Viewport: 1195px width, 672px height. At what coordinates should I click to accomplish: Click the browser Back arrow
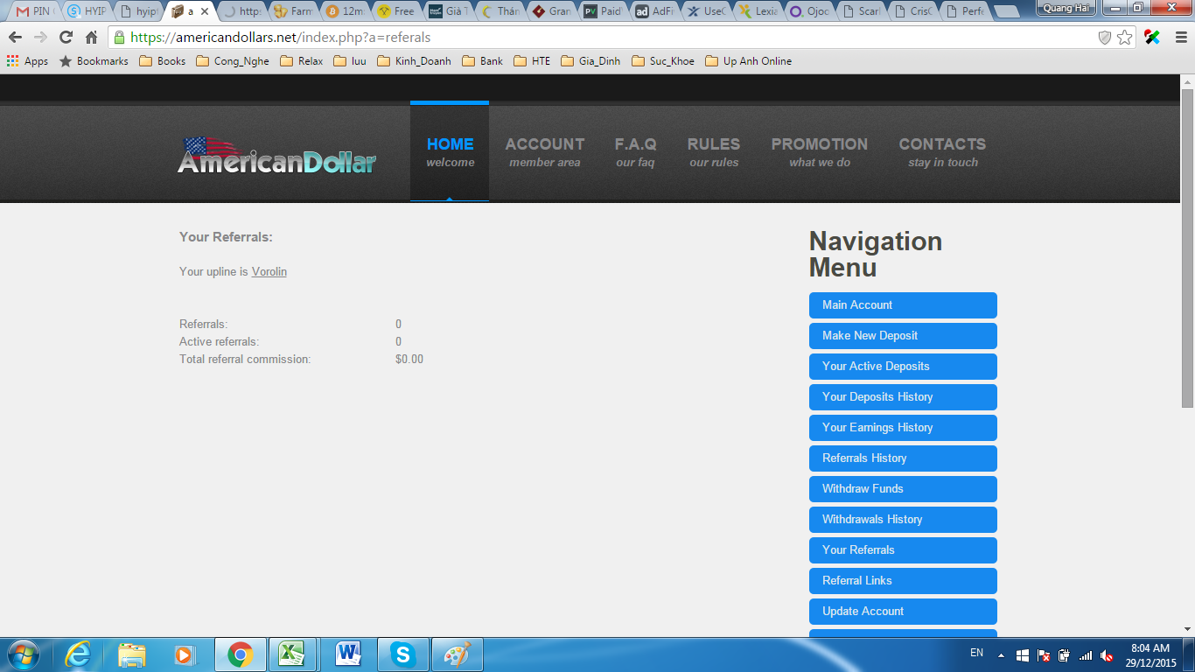tap(15, 38)
